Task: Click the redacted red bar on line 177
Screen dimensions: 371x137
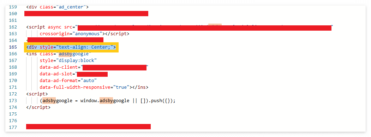Action: coord(88,126)
